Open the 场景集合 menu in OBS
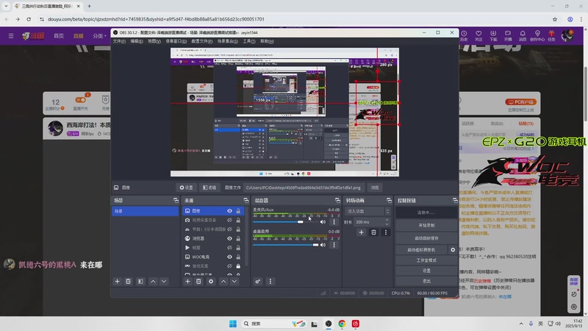This screenshot has height=331, width=588. [228, 41]
